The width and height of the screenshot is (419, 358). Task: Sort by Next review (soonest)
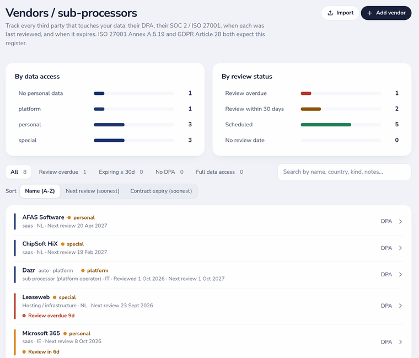[x=93, y=191]
